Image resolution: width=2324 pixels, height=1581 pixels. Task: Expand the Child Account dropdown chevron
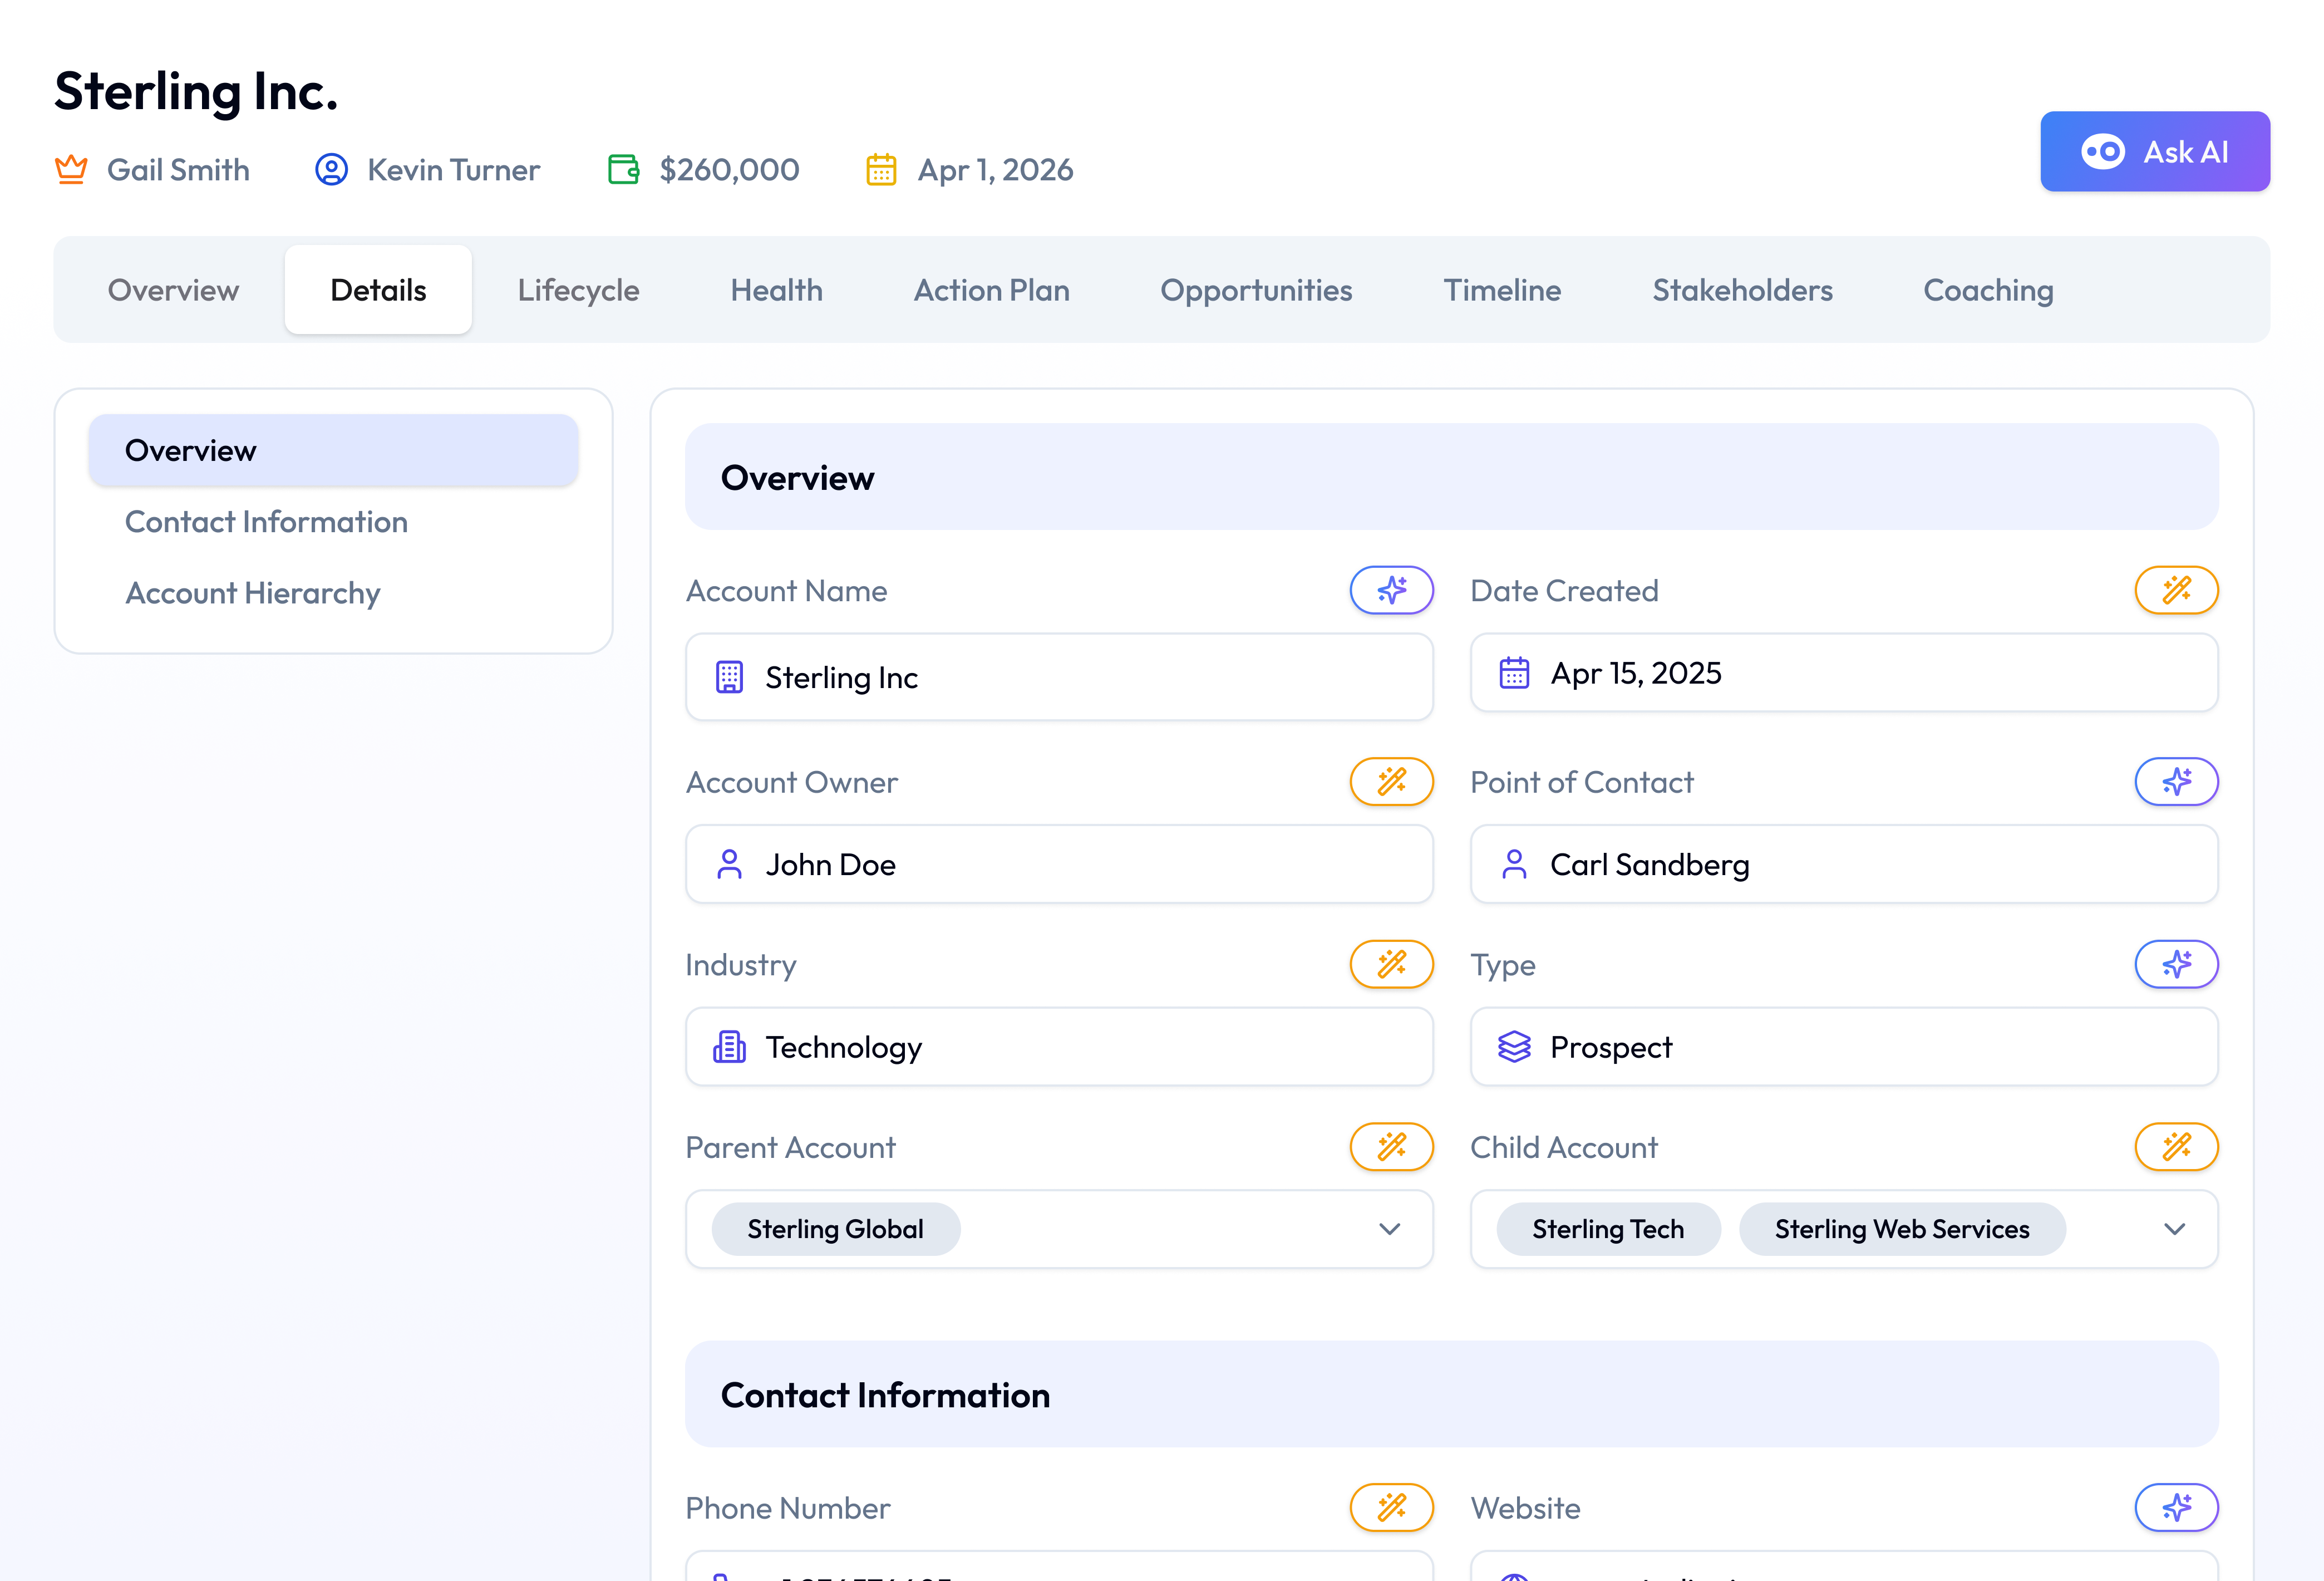[x=2174, y=1229]
